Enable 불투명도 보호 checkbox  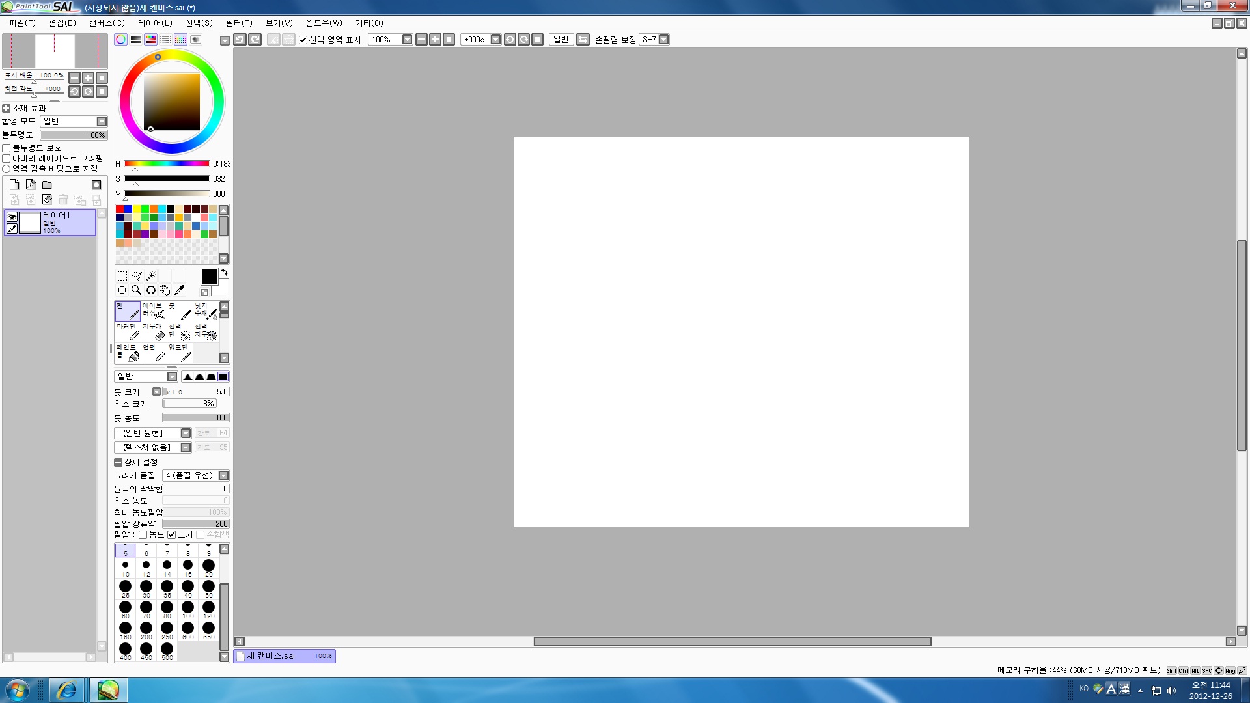click(7, 148)
